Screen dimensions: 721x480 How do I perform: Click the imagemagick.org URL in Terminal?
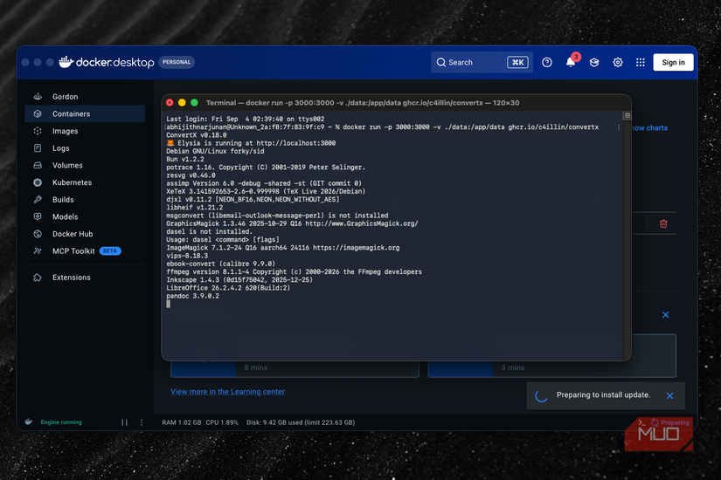[356, 248]
